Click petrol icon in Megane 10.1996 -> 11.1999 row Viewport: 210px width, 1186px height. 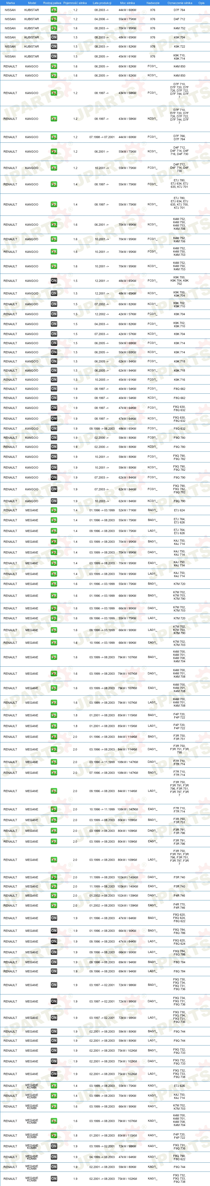(x=54, y=809)
